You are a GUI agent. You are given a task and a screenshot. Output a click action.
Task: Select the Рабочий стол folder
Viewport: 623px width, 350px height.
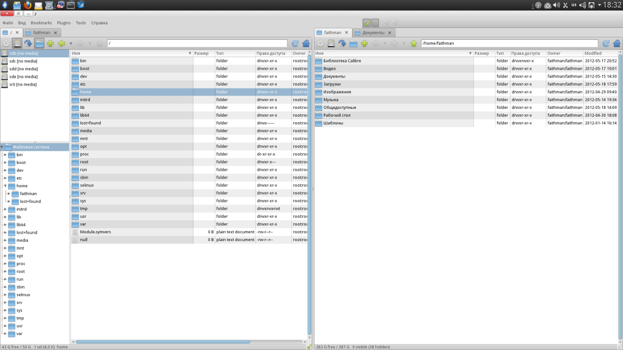[466, 115]
